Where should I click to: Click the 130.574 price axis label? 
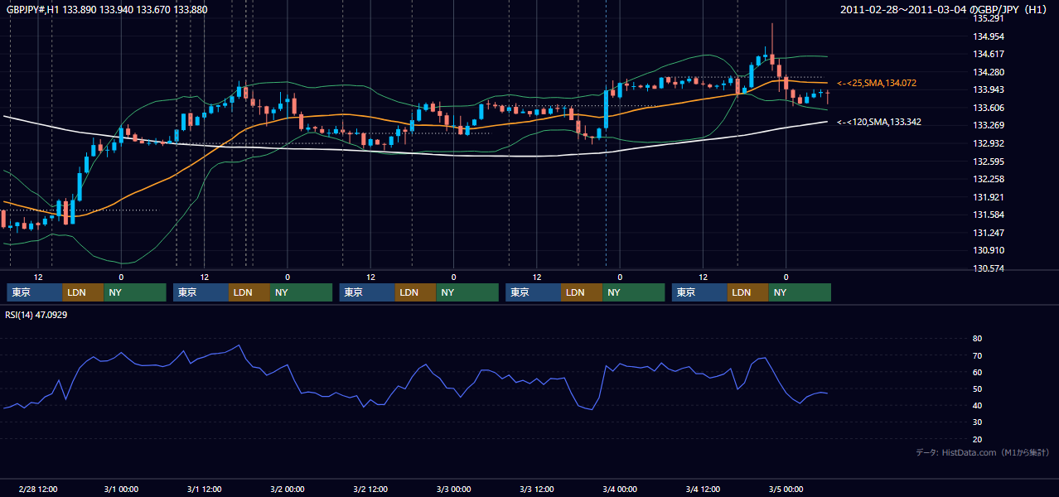[x=989, y=268]
